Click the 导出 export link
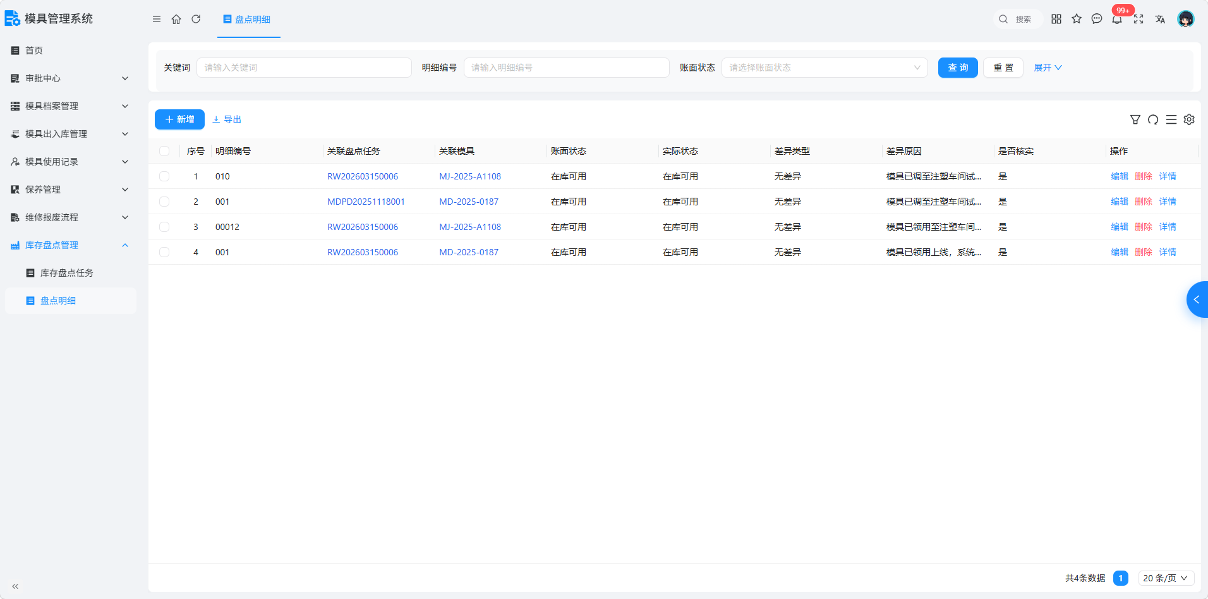 227,119
